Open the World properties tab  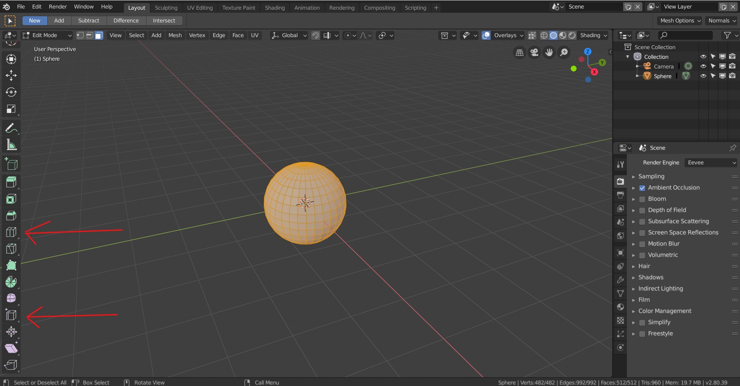(620, 236)
